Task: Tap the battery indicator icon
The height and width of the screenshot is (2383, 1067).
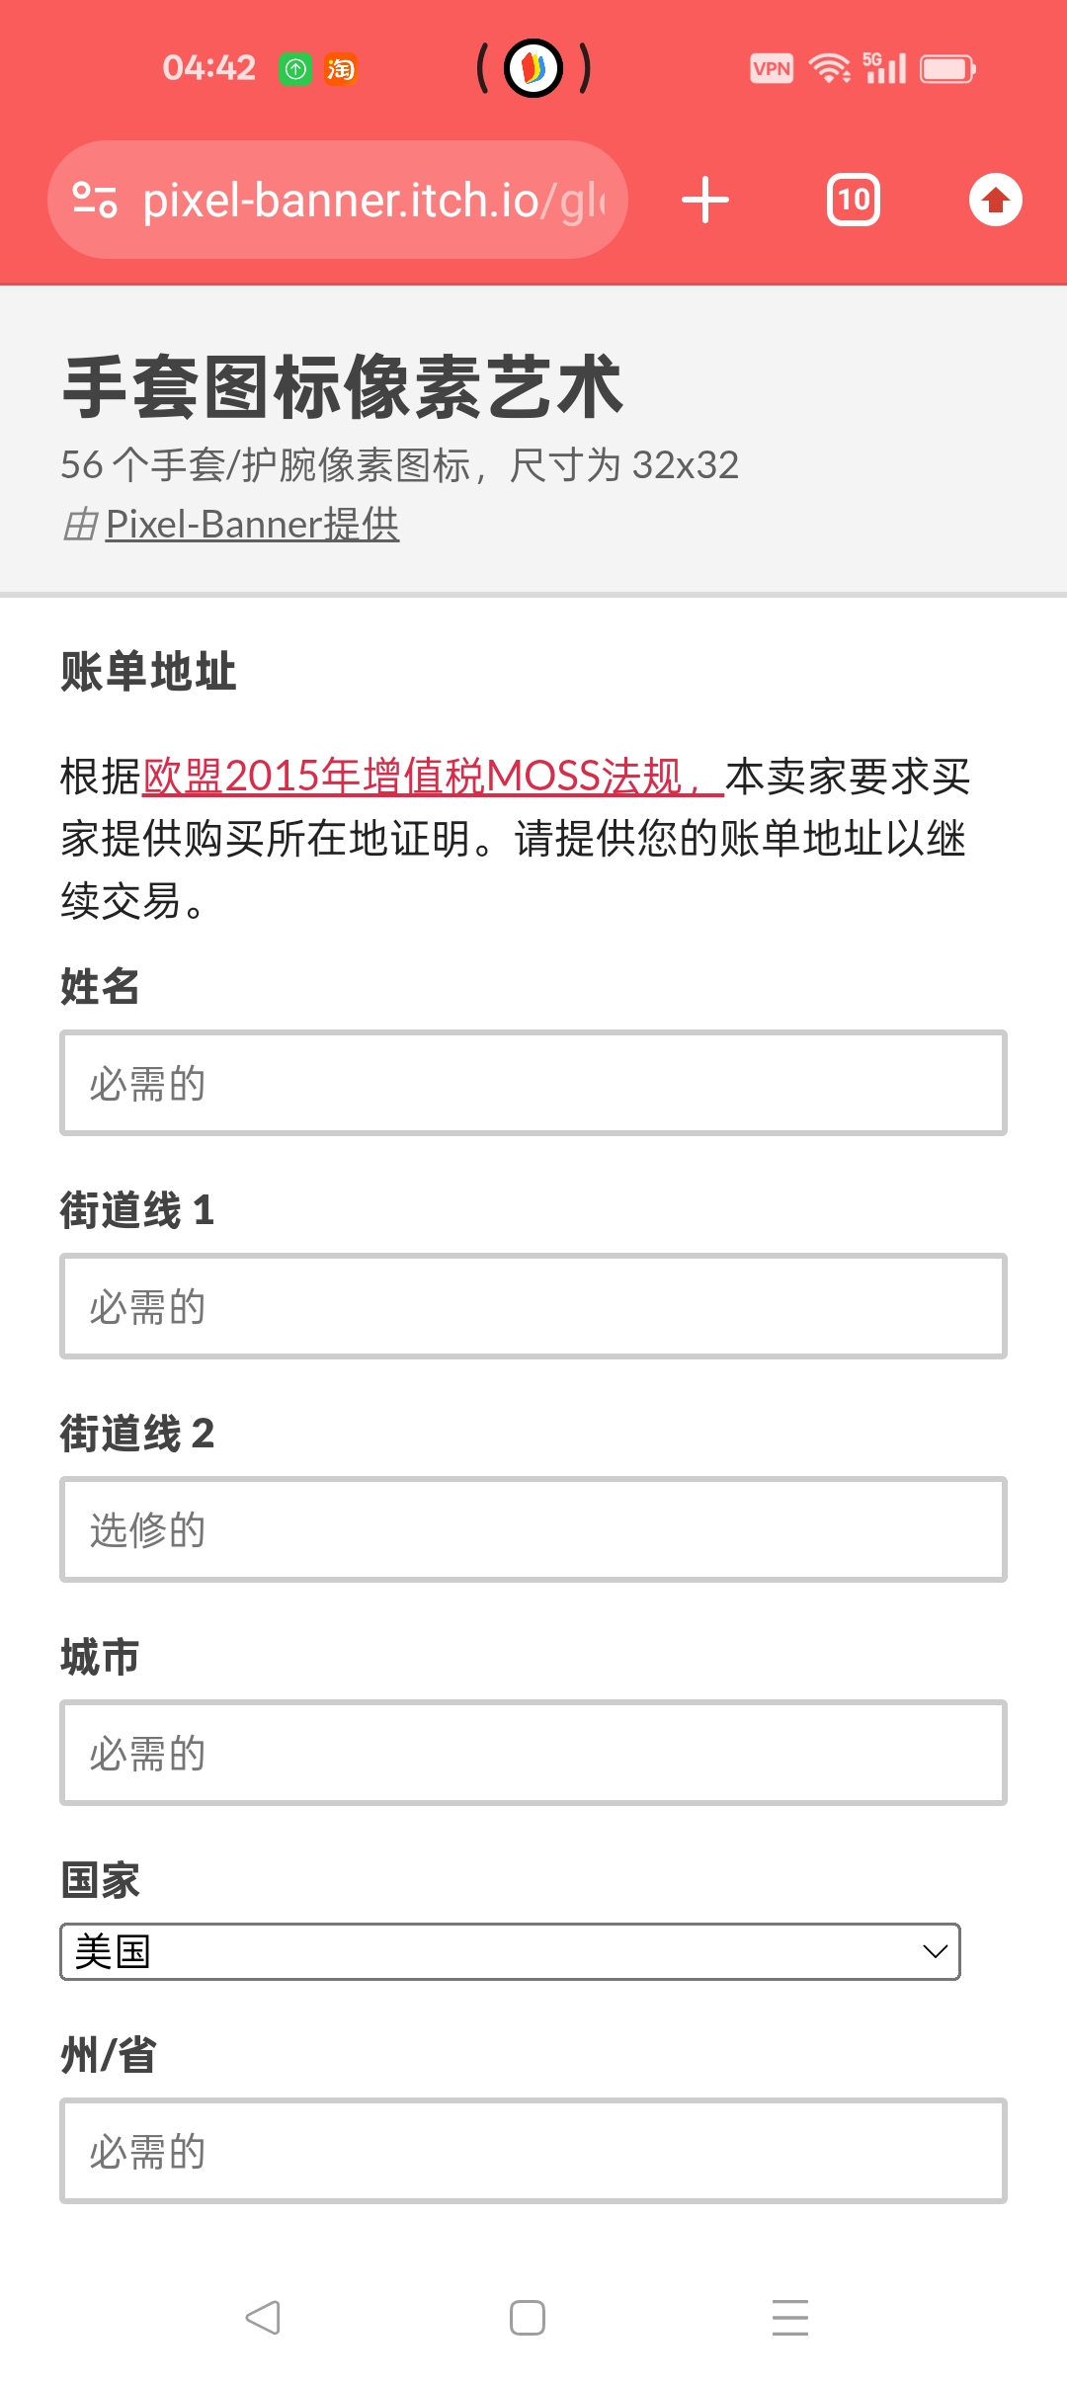Action: pos(947,68)
